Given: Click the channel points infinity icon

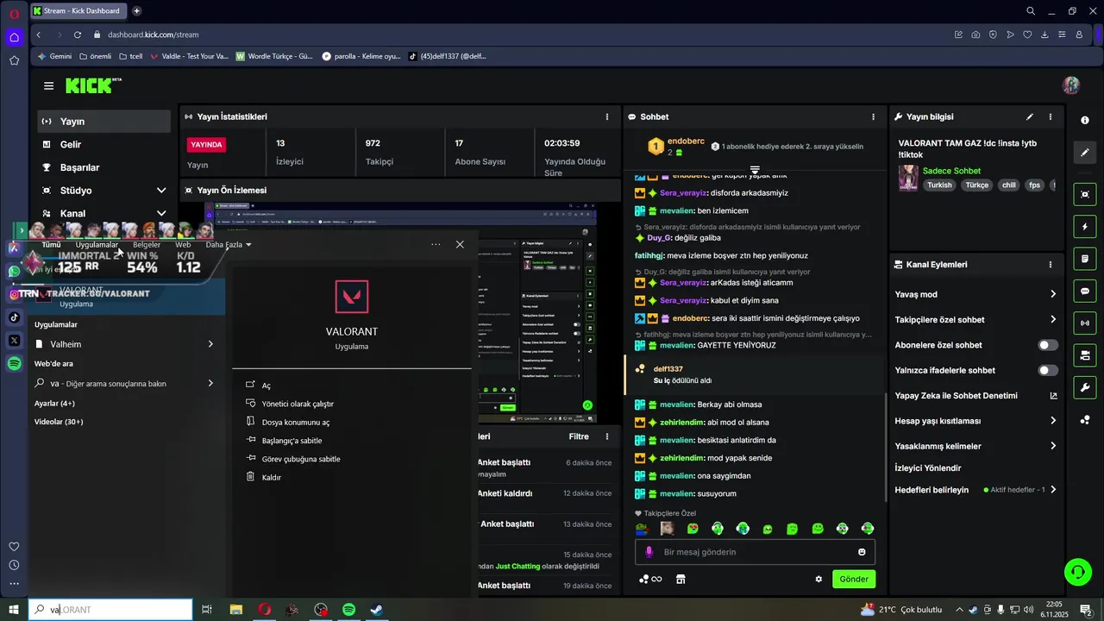Looking at the screenshot, I should [x=650, y=579].
